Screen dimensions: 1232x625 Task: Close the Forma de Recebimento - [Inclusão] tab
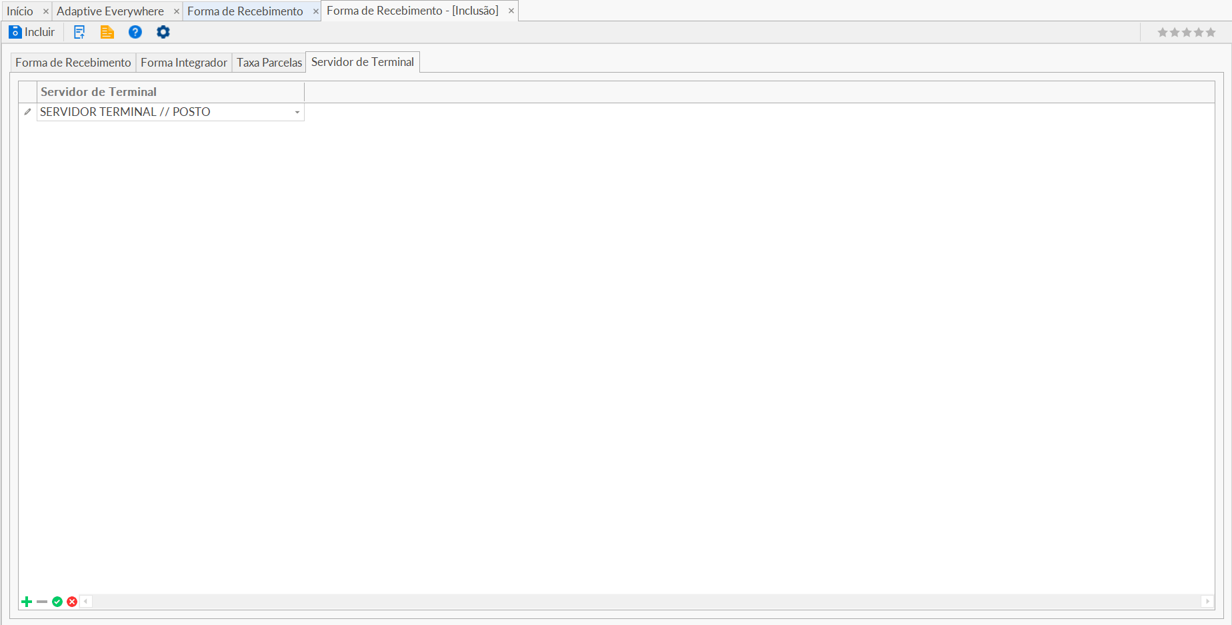coord(511,11)
